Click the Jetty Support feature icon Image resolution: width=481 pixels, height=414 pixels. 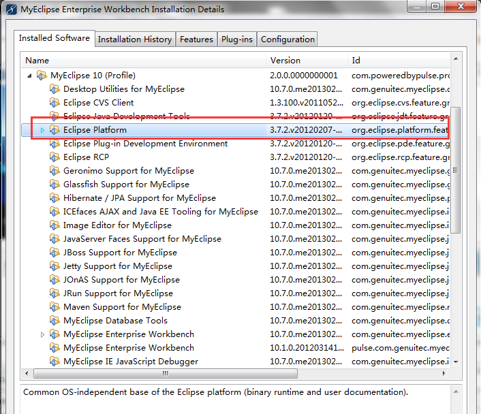55,266
